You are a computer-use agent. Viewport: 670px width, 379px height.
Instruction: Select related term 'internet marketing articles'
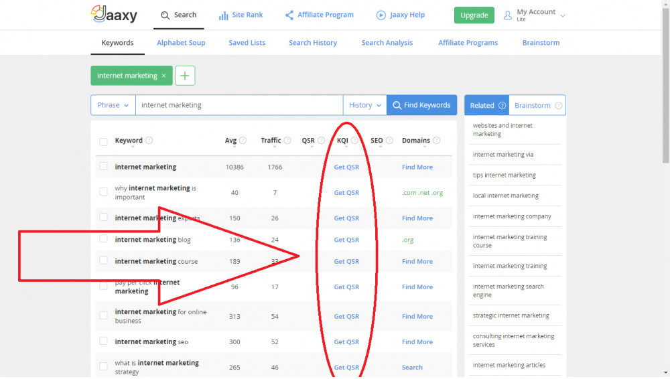pos(509,365)
